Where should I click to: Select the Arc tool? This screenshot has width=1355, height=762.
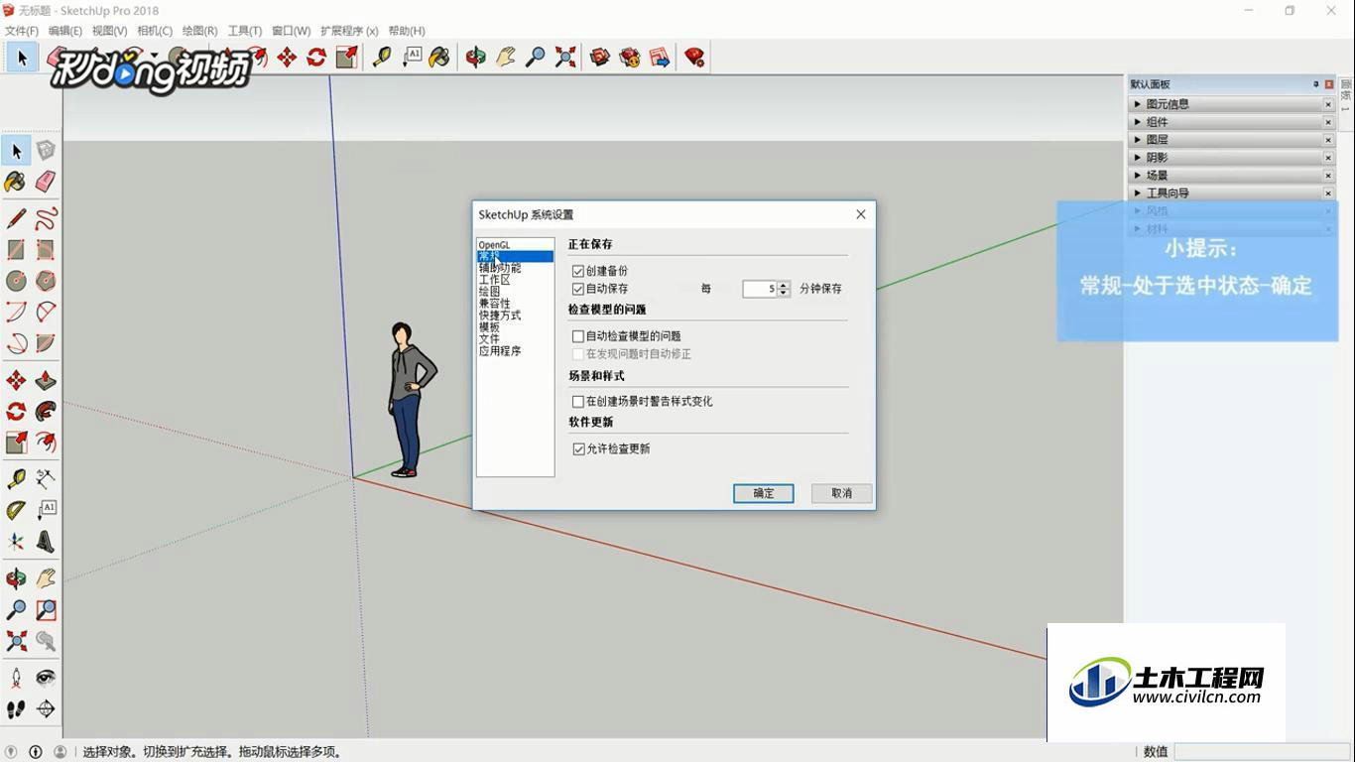tap(16, 313)
